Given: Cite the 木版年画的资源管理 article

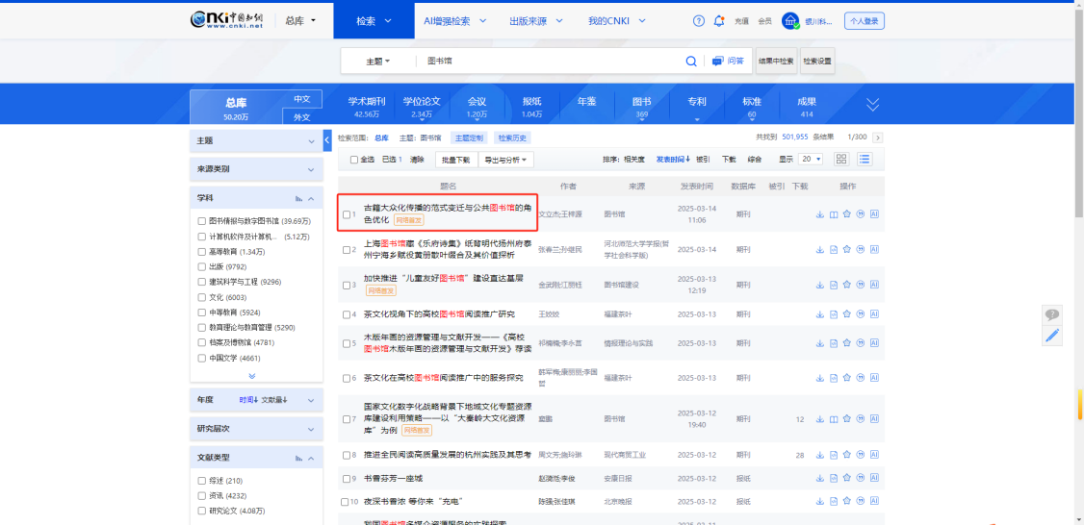Looking at the screenshot, I should coord(861,343).
